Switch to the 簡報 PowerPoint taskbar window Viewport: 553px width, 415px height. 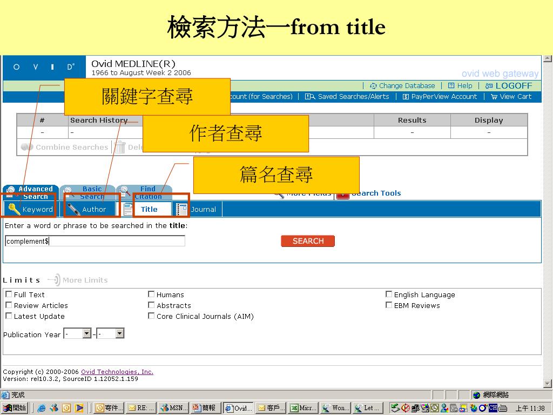[206, 408]
